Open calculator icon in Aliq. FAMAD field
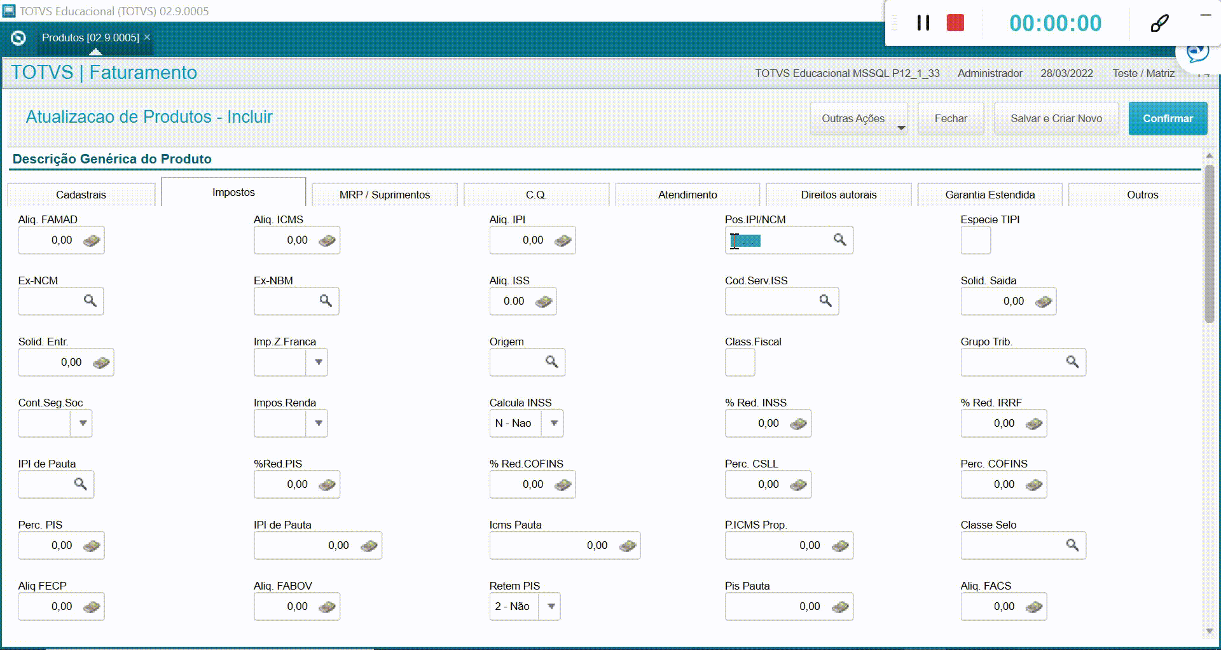Viewport: 1221px width, 650px height. coord(92,241)
